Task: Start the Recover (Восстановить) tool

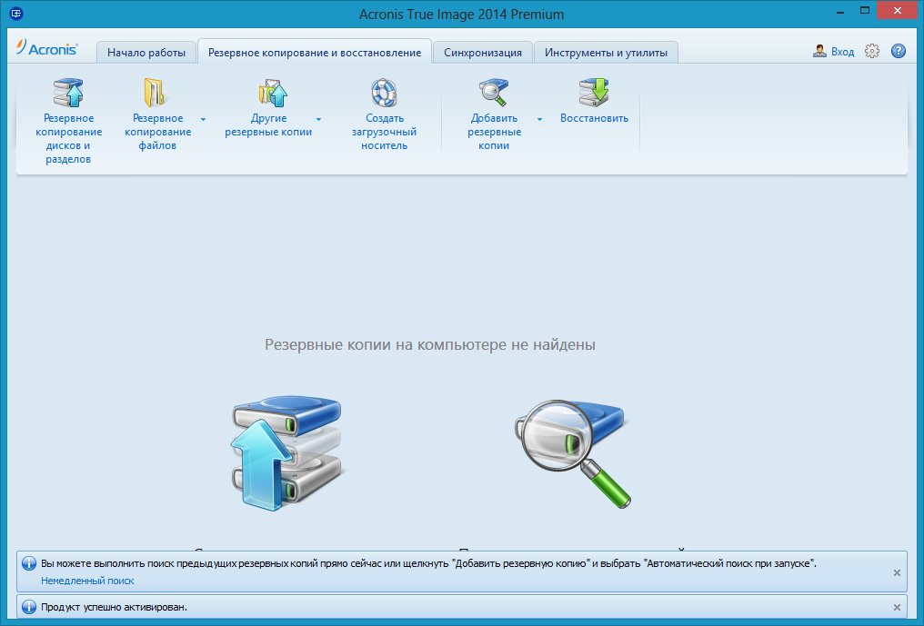Action: (x=593, y=92)
